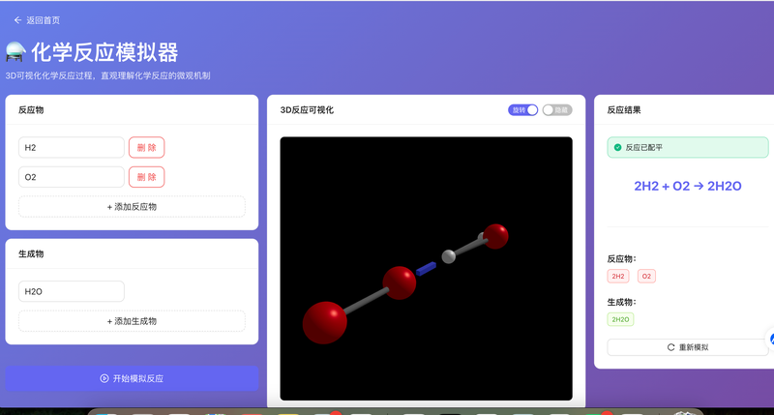This screenshot has width=774, height=415.
Task: Add a product with 添加生成物
Action: (x=132, y=321)
